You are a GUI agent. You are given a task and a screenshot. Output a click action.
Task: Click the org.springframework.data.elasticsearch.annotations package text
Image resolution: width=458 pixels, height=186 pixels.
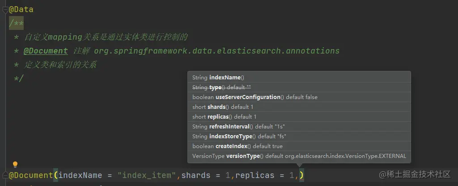[x=217, y=51]
